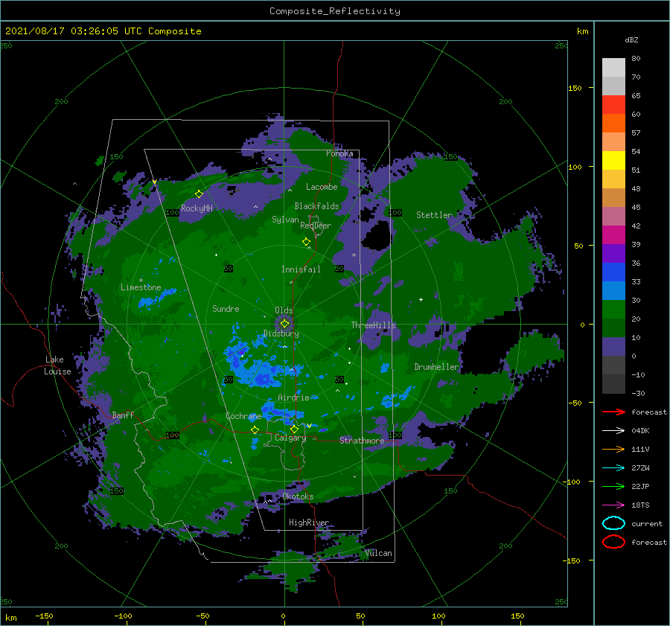This screenshot has width=670, height=626.
Task: Click the Lacombe city label
Action: coord(322,187)
